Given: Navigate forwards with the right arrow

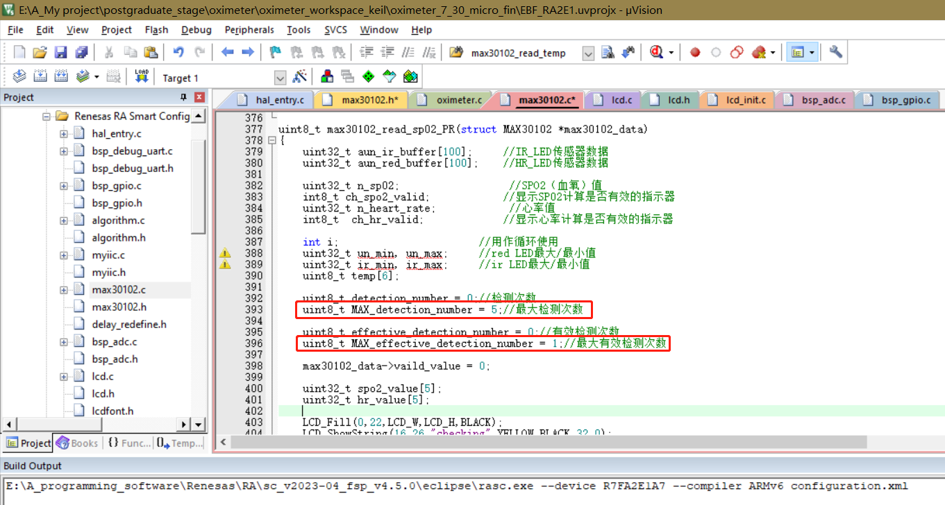Looking at the screenshot, I should pyautogui.click(x=247, y=53).
